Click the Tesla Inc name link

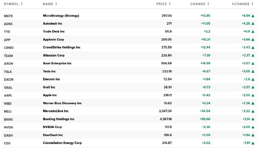[49, 71]
